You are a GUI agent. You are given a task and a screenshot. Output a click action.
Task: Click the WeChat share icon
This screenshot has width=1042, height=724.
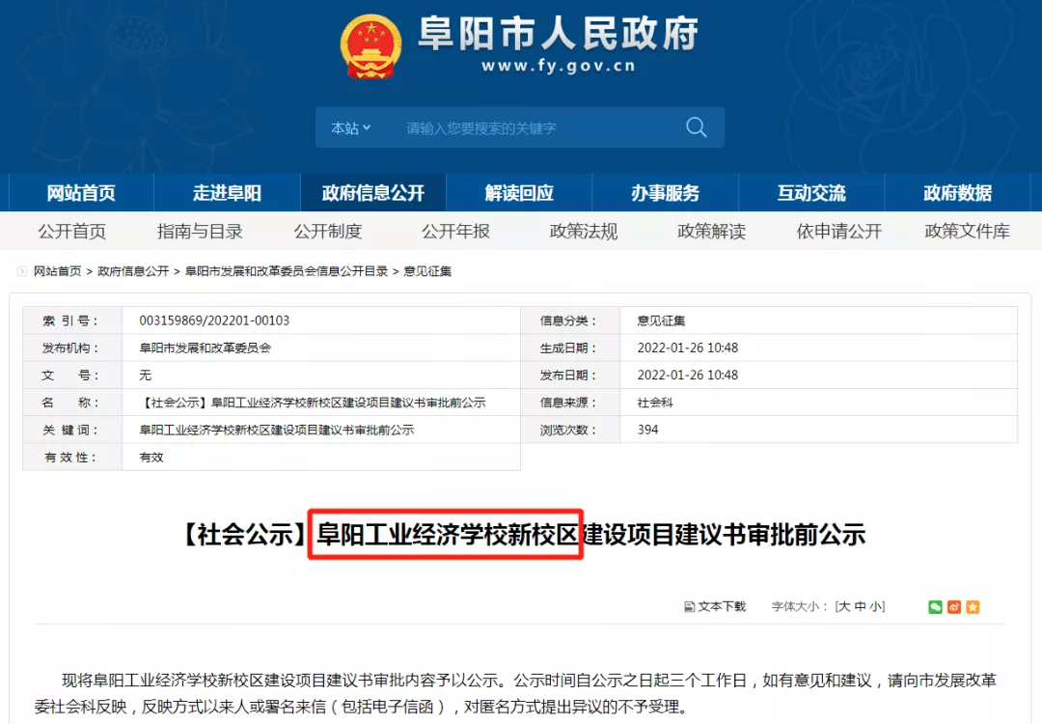coord(936,606)
